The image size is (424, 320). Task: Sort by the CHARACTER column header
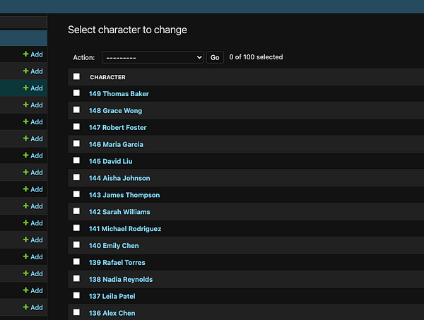tap(107, 77)
